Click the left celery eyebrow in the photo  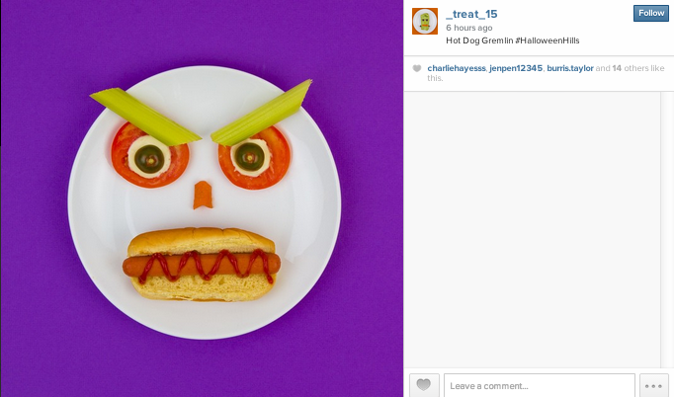click(145, 116)
